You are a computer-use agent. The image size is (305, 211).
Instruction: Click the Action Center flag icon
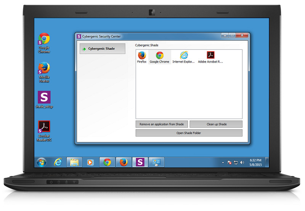point(230,163)
